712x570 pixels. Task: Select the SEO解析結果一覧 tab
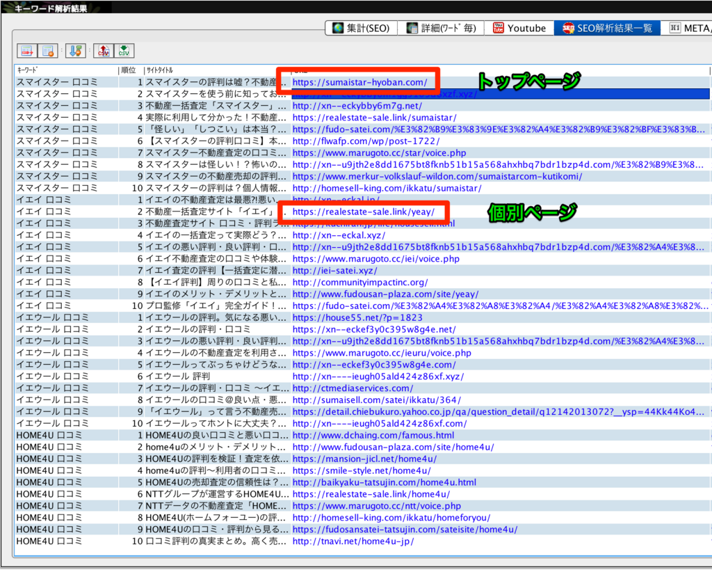pos(606,28)
